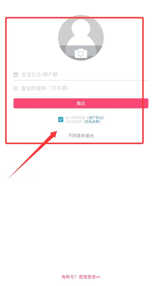Click the >> arrows after 直接登录
This screenshot has width=158, height=286.
[x=98, y=277]
